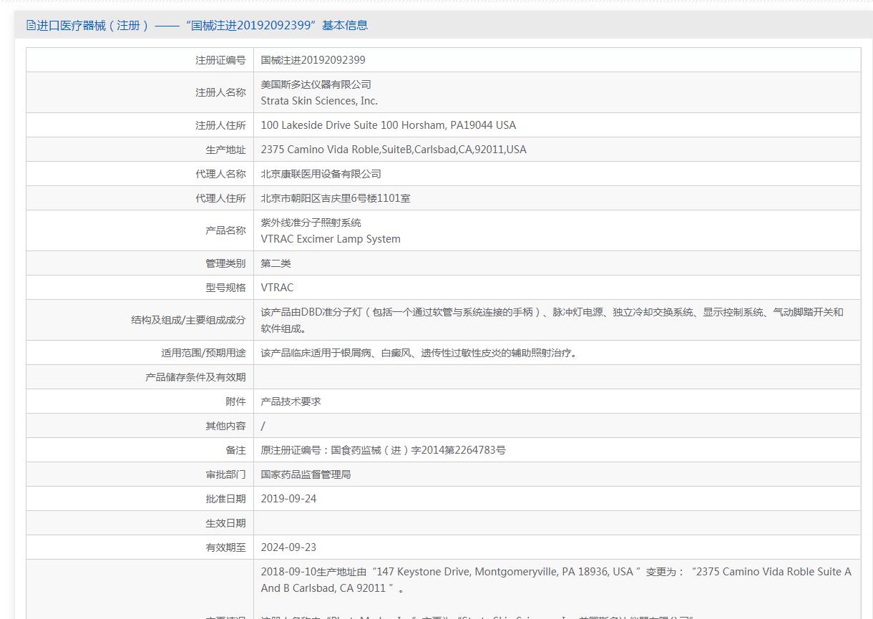Screen dimensions: 873x619
Task: Click the 附件 label
Action: 235,401
